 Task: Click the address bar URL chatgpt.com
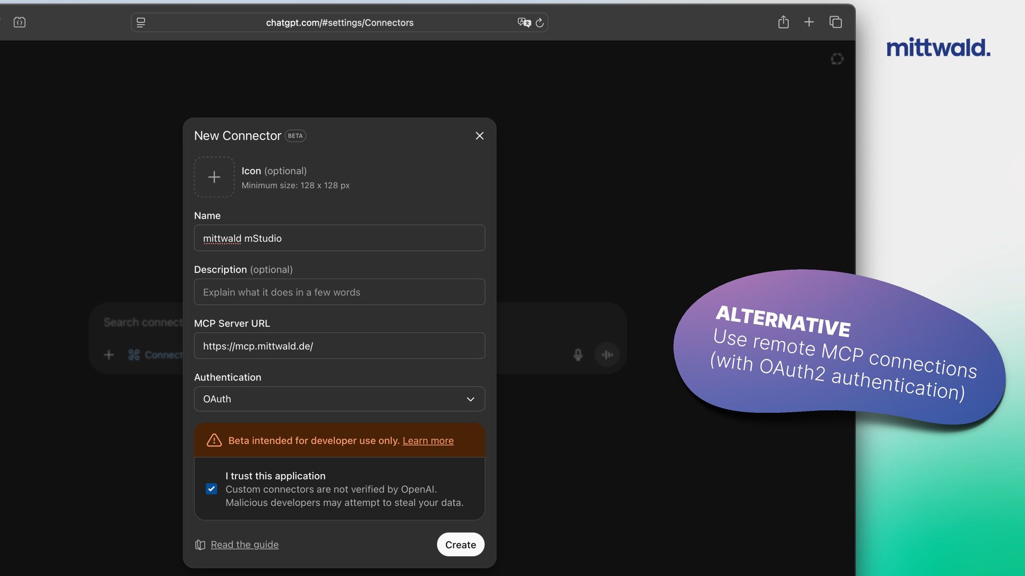click(340, 22)
